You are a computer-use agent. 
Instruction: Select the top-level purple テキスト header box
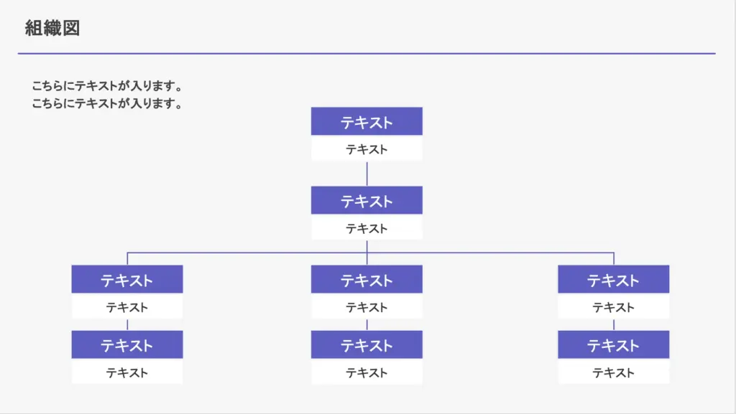pos(367,121)
